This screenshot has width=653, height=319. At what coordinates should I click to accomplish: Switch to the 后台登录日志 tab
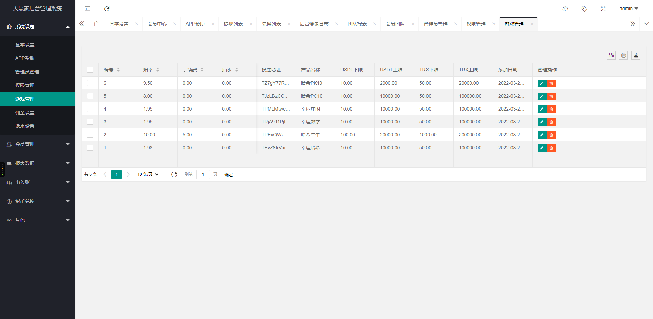(314, 24)
